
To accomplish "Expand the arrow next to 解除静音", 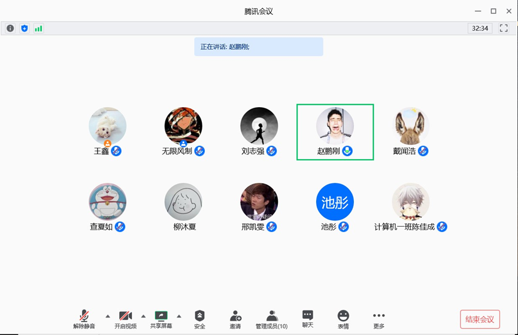I will (x=108, y=316).
